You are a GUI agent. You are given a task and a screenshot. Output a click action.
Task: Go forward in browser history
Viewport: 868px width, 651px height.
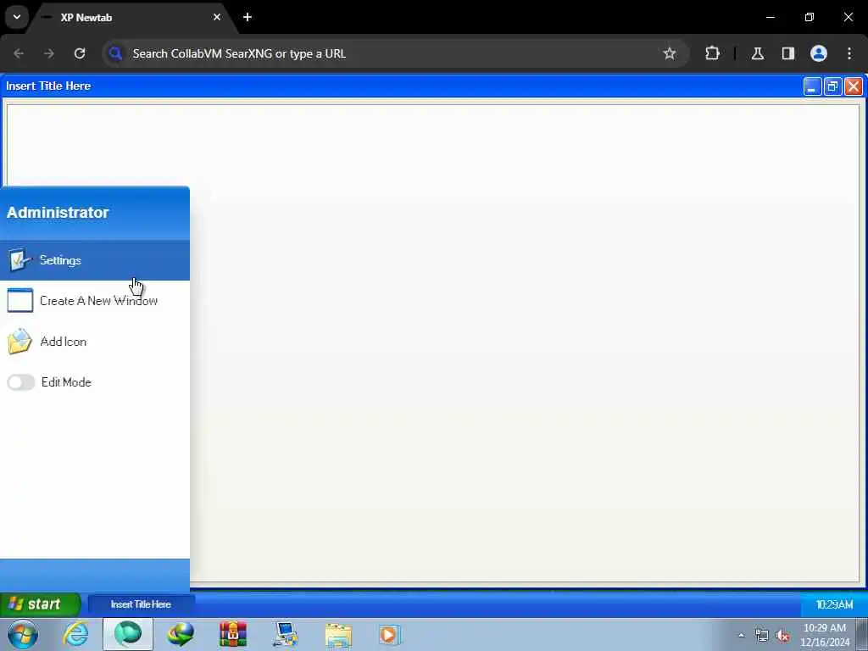pyautogui.click(x=49, y=53)
